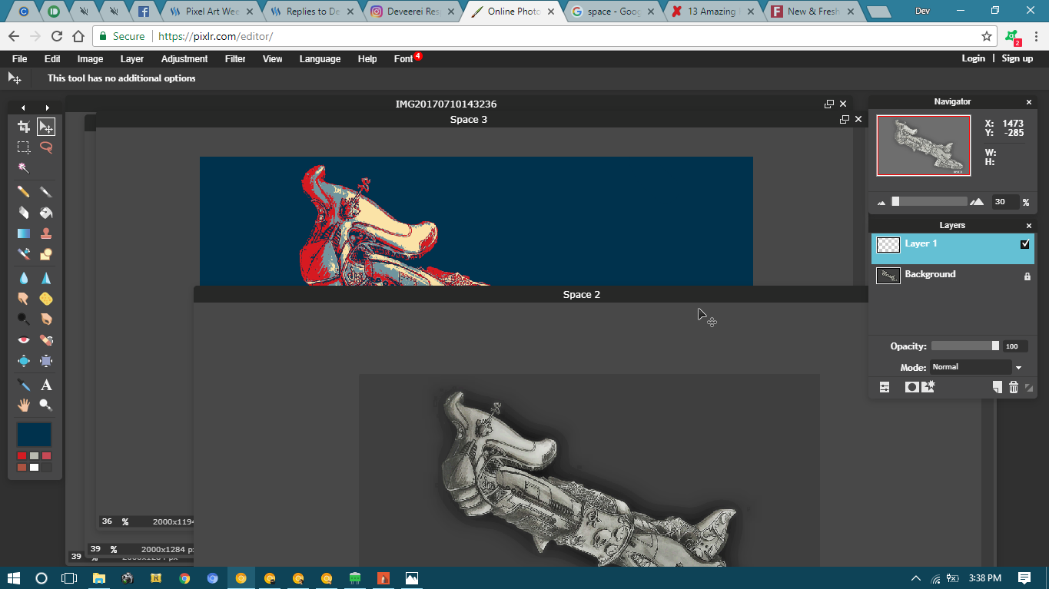Open the Font menu
The image size is (1049, 589).
click(403, 59)
